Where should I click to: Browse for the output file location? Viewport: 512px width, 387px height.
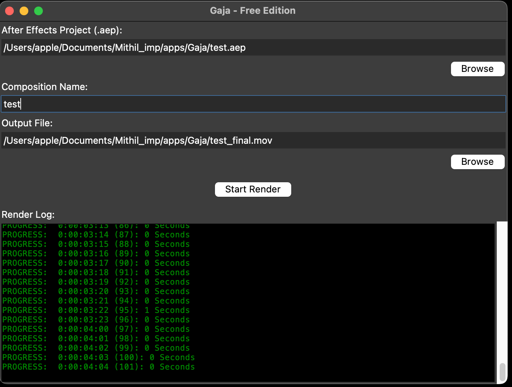coord(478,162)
